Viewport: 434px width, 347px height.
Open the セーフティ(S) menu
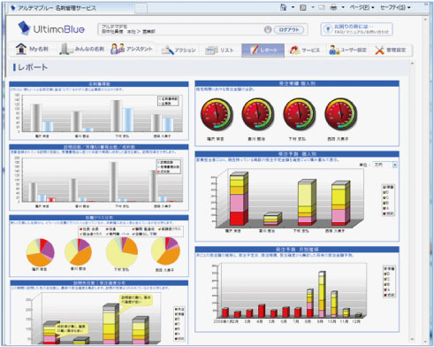pyautogui.click(x=395, y=7)
